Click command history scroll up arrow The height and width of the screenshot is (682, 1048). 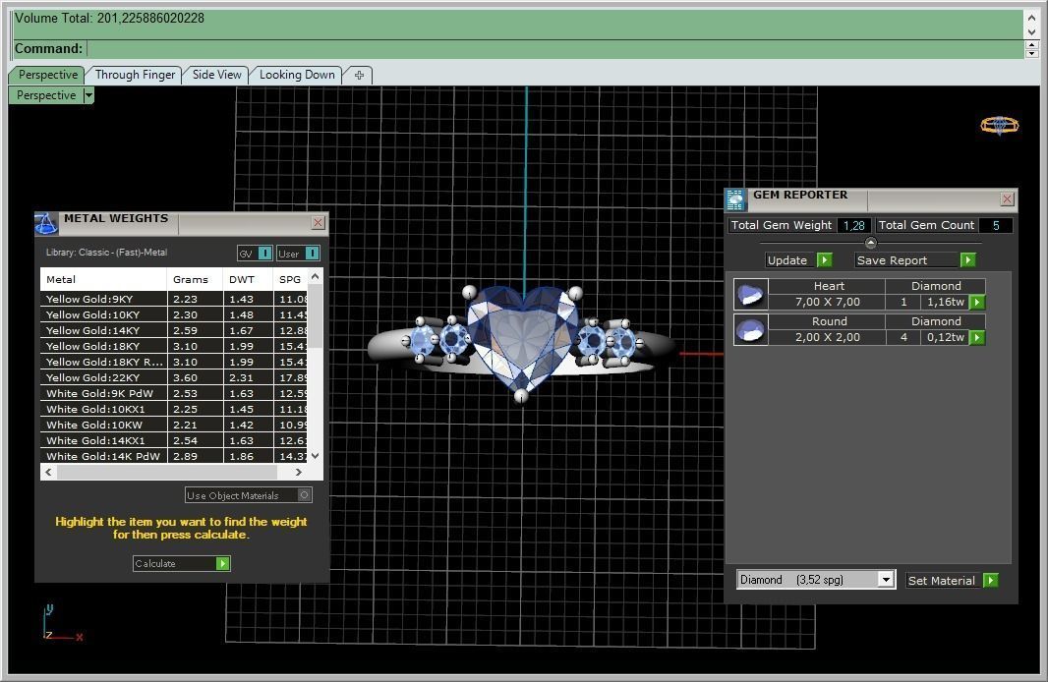pos(1031,17)
